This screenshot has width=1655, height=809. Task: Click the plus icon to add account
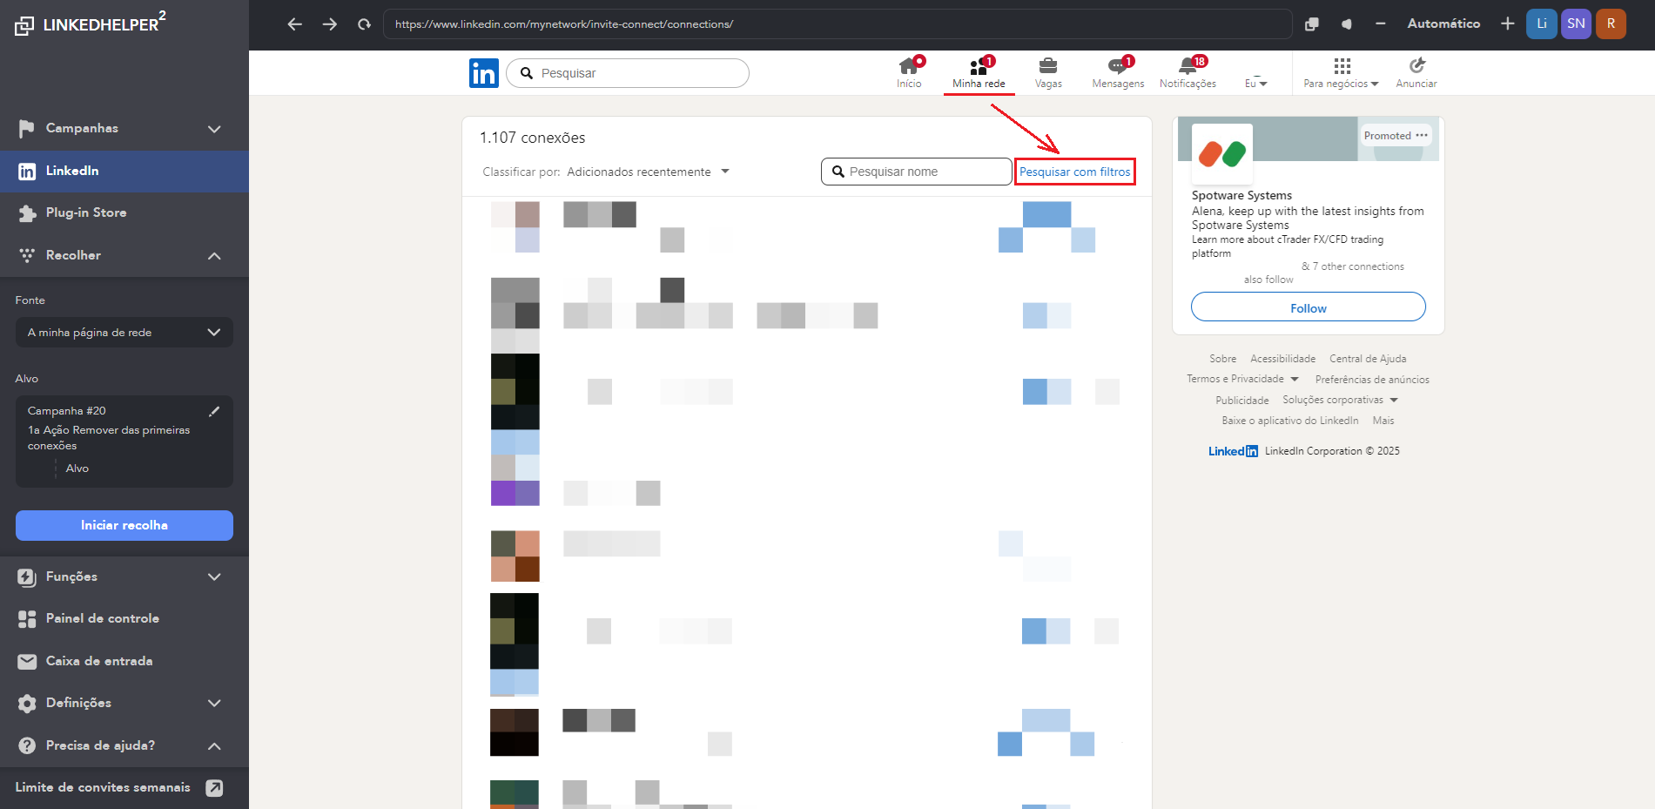coord(1507,24)
